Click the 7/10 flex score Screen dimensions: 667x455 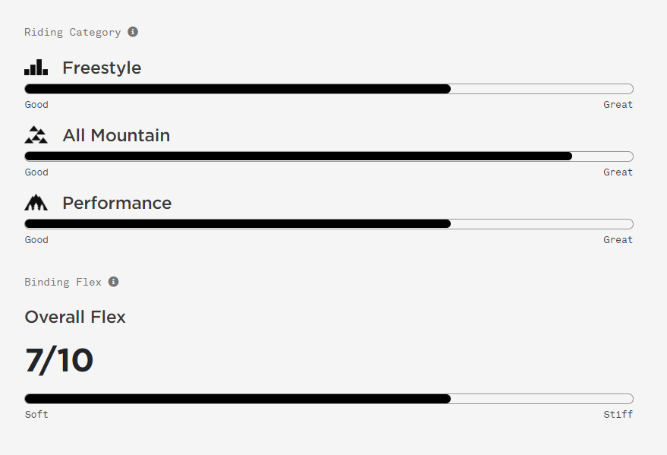point(59,361)
